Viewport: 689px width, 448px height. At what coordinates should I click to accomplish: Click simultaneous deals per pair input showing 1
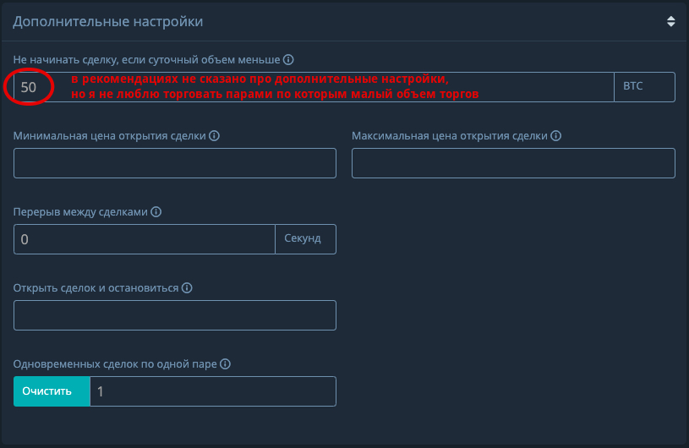point(212,391)
